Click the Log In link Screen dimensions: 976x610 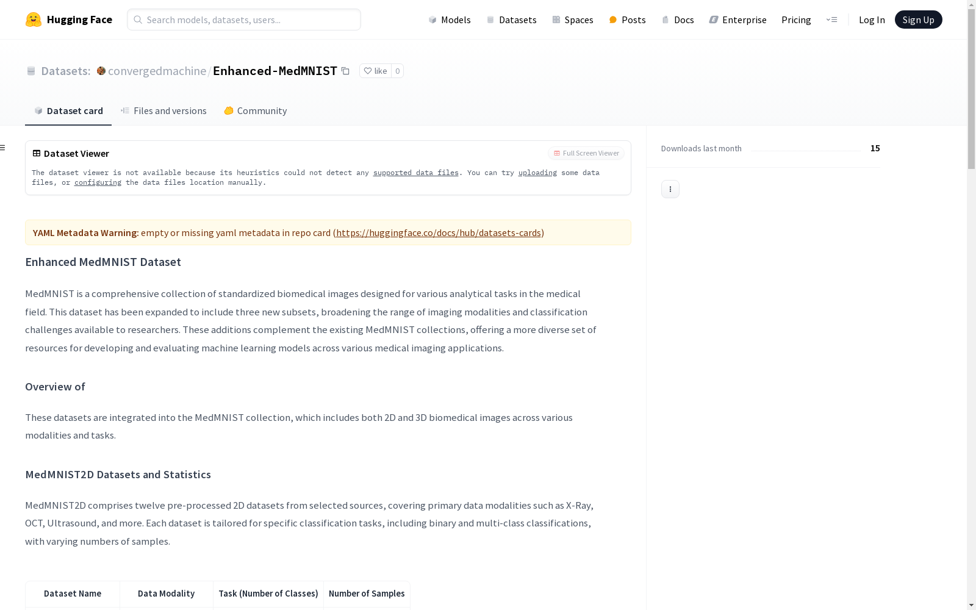[x=872, y=20]
